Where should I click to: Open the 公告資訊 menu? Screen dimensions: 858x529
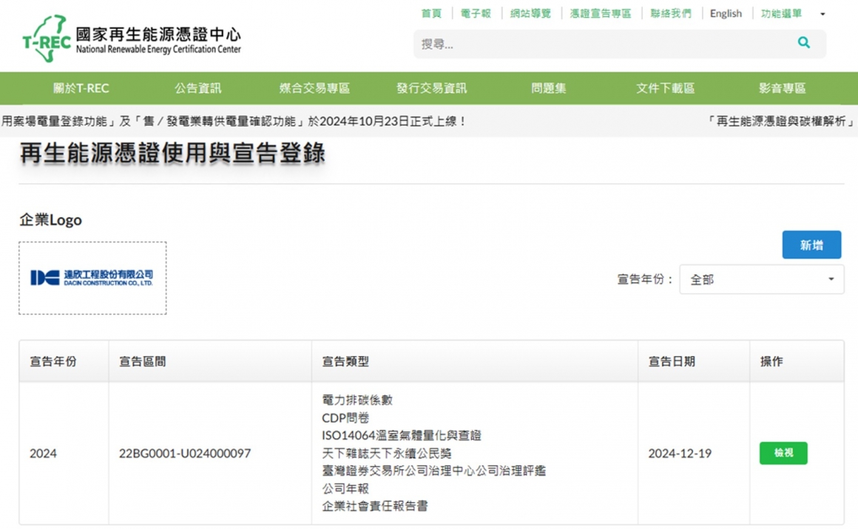click(x=197, y=89)
